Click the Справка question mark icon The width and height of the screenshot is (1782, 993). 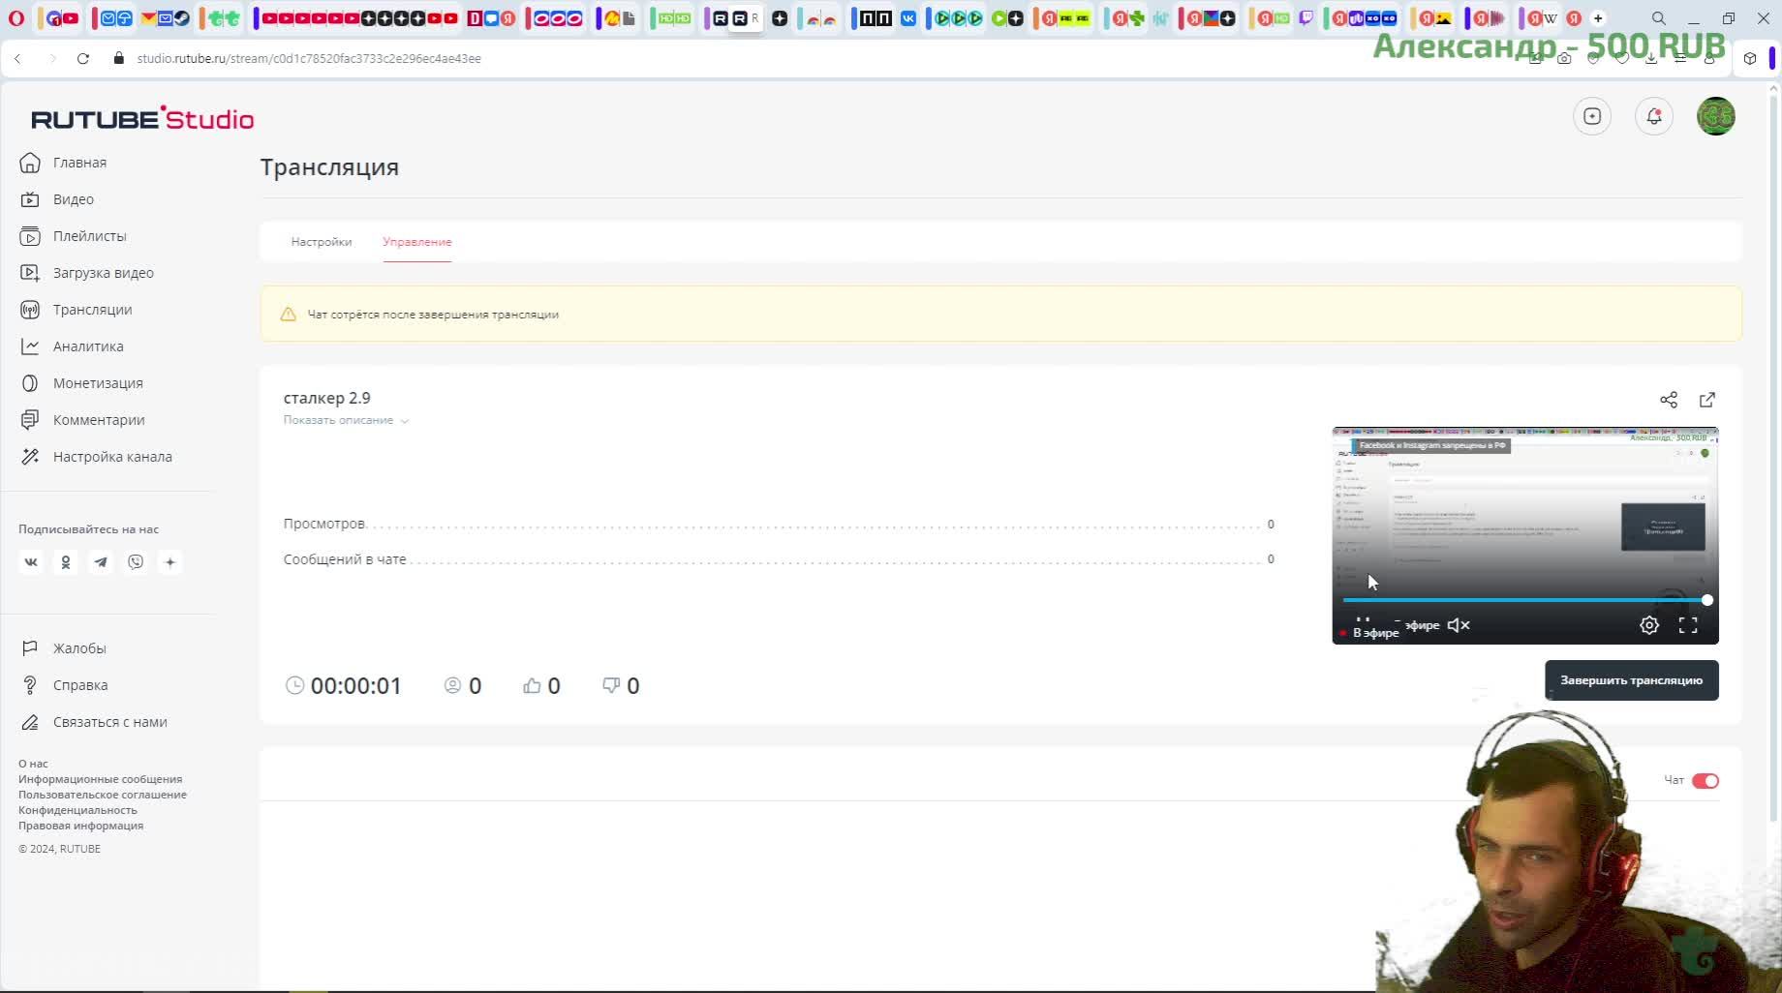[x=30, y=685]
